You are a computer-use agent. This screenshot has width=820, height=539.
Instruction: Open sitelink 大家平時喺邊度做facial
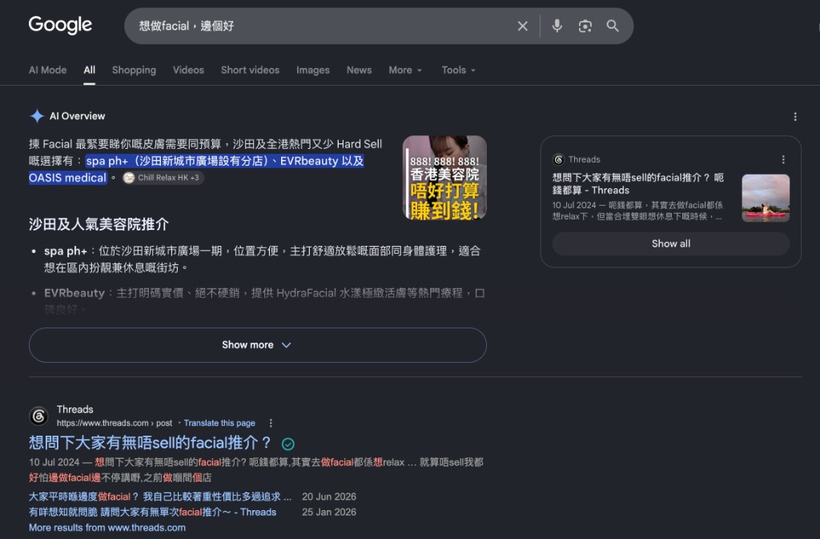click(160, 497)
